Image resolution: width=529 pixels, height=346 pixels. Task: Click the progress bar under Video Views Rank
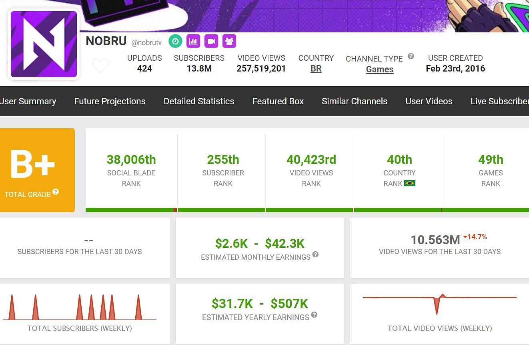tap(310, 210)
